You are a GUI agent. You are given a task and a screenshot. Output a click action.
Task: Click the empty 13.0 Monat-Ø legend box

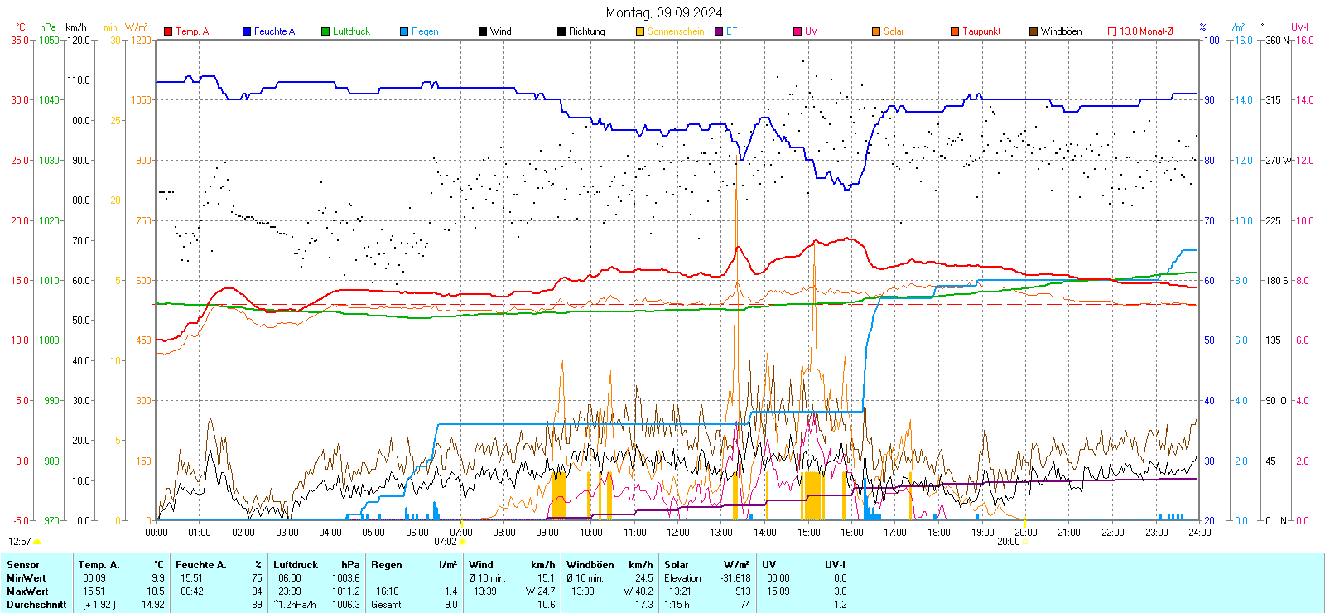coord(1112,31)
